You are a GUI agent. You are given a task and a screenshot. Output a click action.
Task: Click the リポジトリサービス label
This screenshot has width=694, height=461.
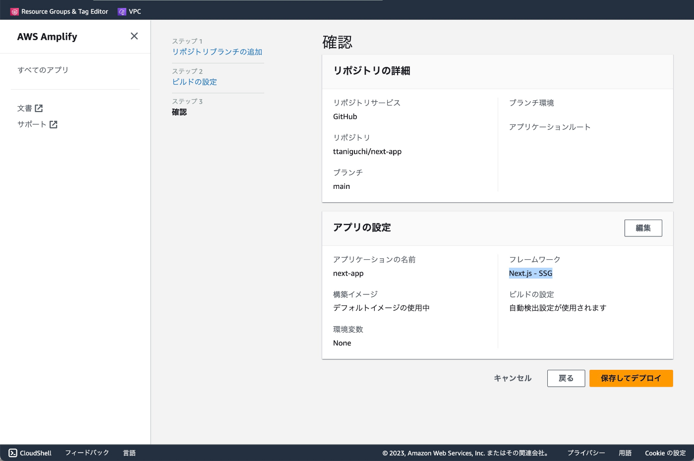(367, 103)
